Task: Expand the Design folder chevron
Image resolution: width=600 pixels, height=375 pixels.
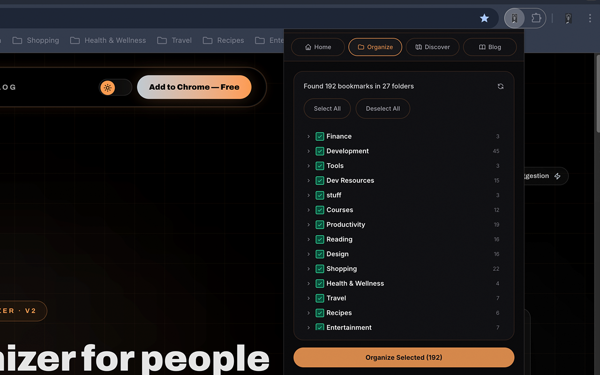Action: click(308, 254)
